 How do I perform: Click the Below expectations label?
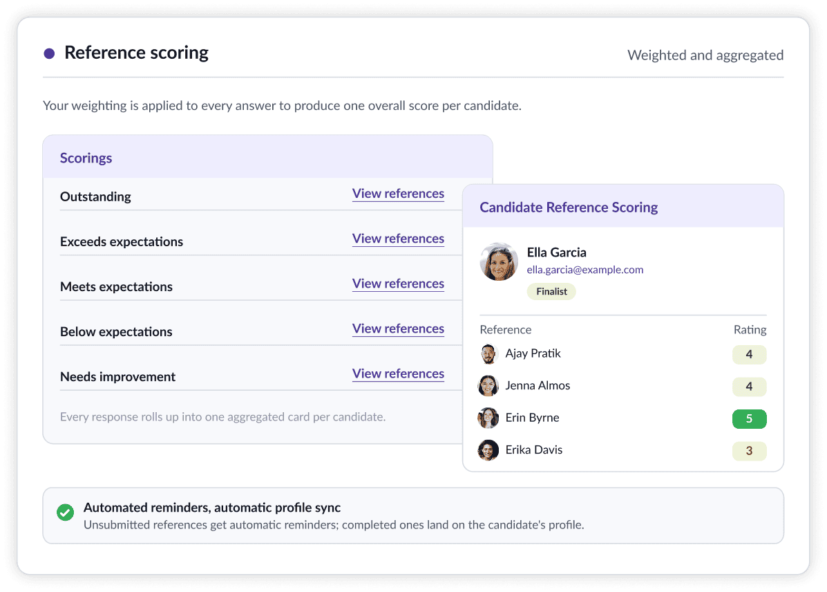[116, 332]
